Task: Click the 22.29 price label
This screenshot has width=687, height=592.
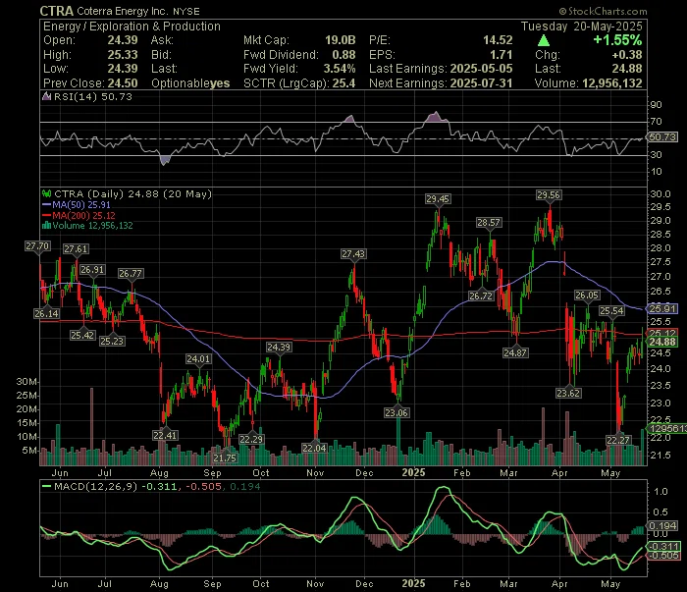Action: (251, 439)
